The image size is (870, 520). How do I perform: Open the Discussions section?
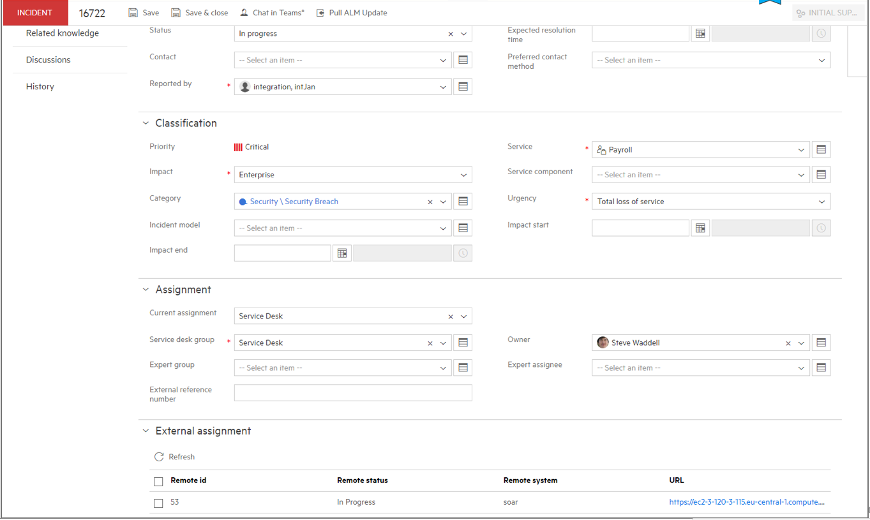point(47,59)
